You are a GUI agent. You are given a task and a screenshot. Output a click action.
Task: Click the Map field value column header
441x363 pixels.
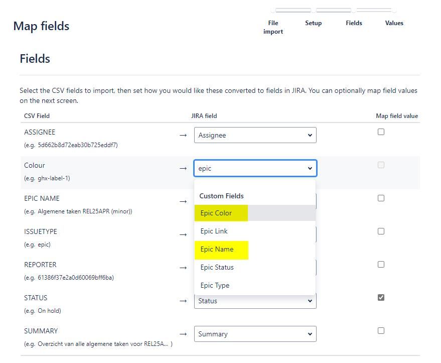point(397,116)
